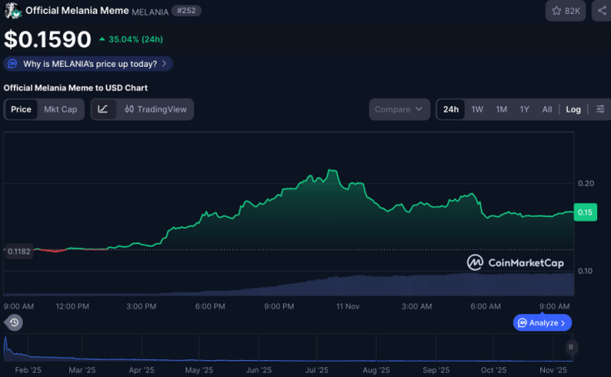
Task: Switch to TradingView candlestick chart
Action: [156, 109]
